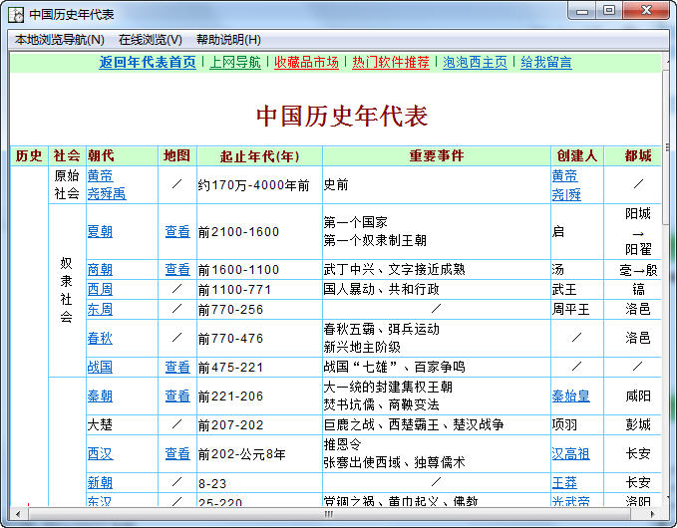677x528 pixels.
Task: Click the horizontal scrollbar thumb
Action: pos(329,514)
